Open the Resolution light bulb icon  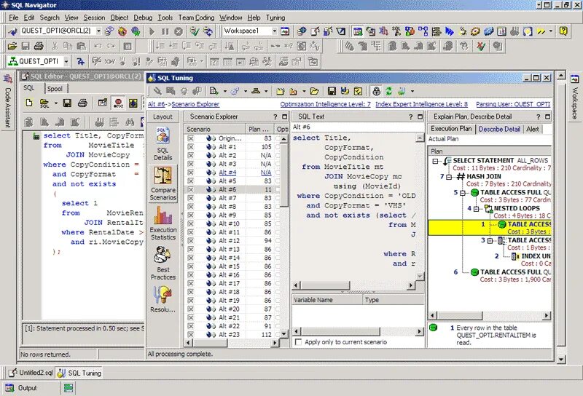163,295
